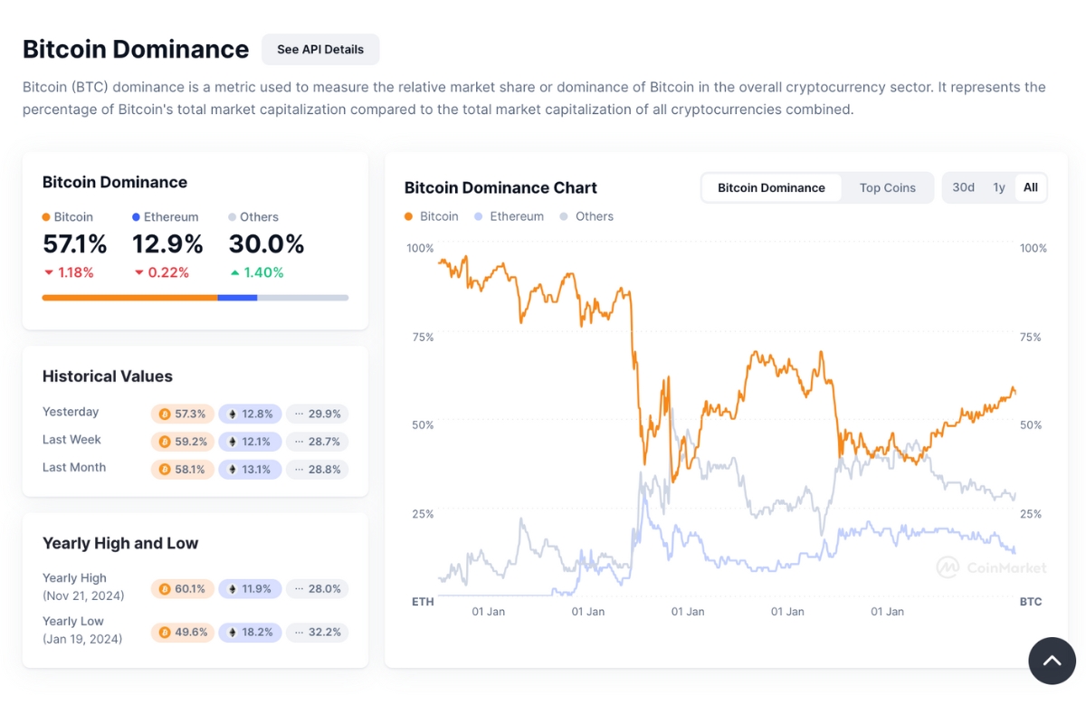Click the Yearly Low 49.6% Bitcoin value

190,633
